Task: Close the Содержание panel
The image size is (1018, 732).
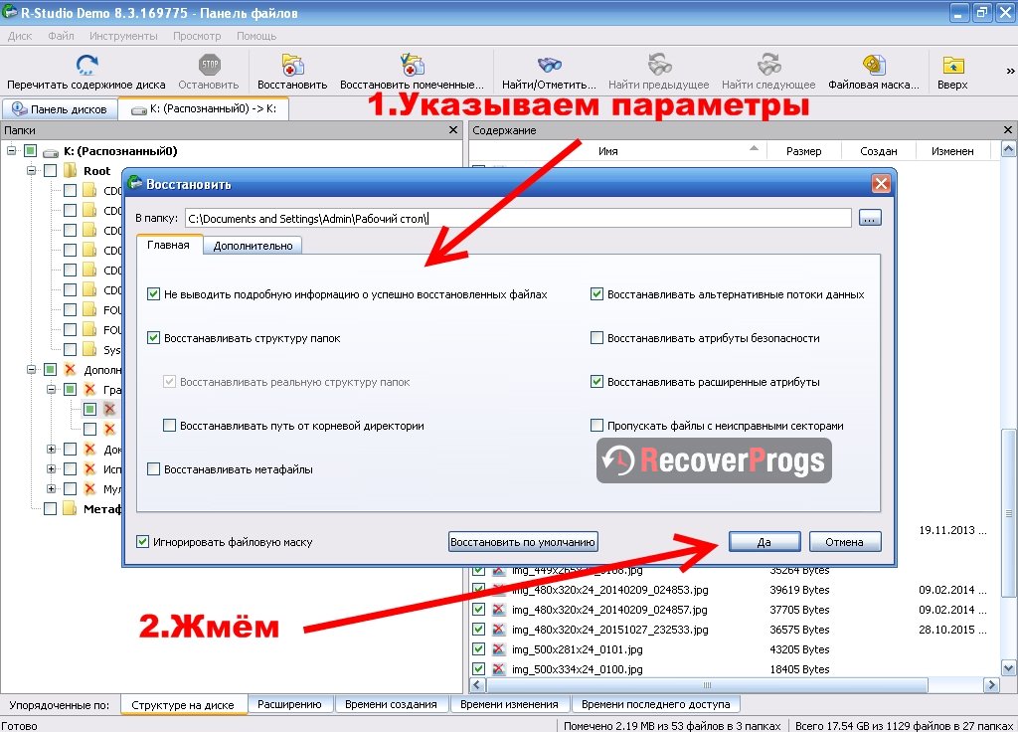Action: click(x=1008, y=130)
